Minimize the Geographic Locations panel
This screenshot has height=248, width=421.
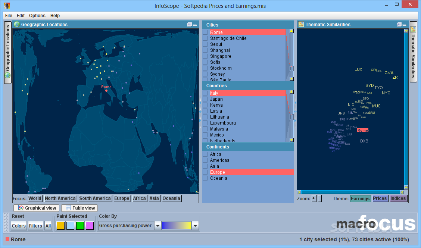(195, 25)
